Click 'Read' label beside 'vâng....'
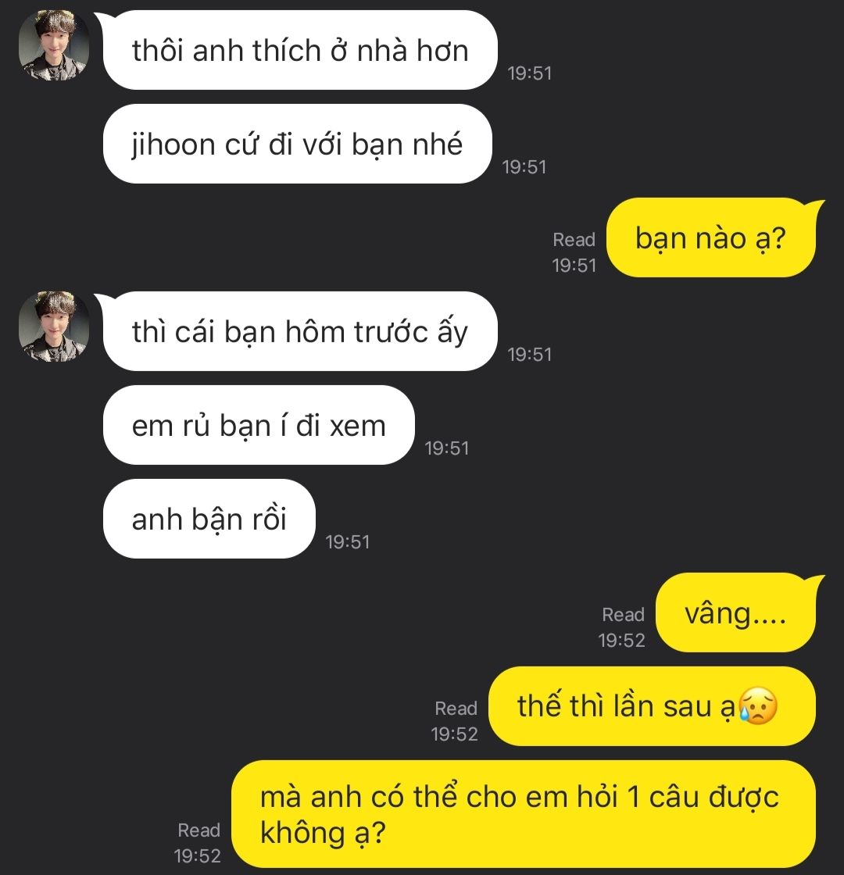844x875 pixels. point(623,614)
